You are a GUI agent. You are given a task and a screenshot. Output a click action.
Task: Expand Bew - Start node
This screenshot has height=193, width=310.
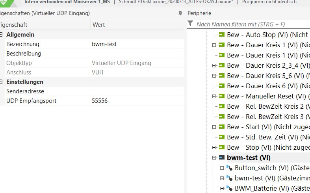pyautogui.click(x=214, y=127)
